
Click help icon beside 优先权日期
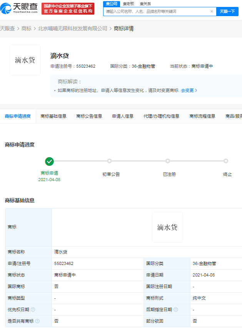[33, 310]
